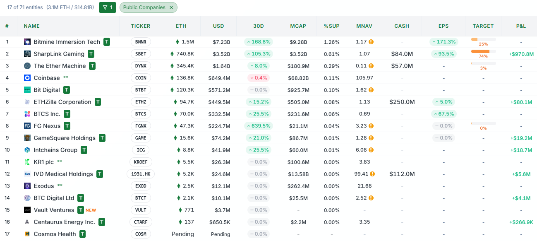The width and height of the screenshot is (537, 241).
Task: Click the Centaurus Energy Inc. logo icon
Action: [27, 222]
